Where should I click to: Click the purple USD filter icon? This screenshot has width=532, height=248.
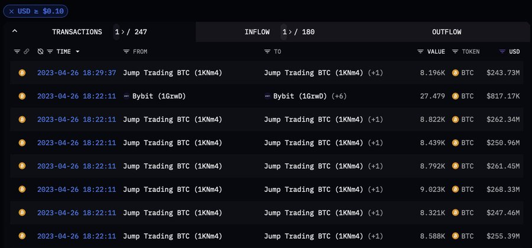(502, 52)
